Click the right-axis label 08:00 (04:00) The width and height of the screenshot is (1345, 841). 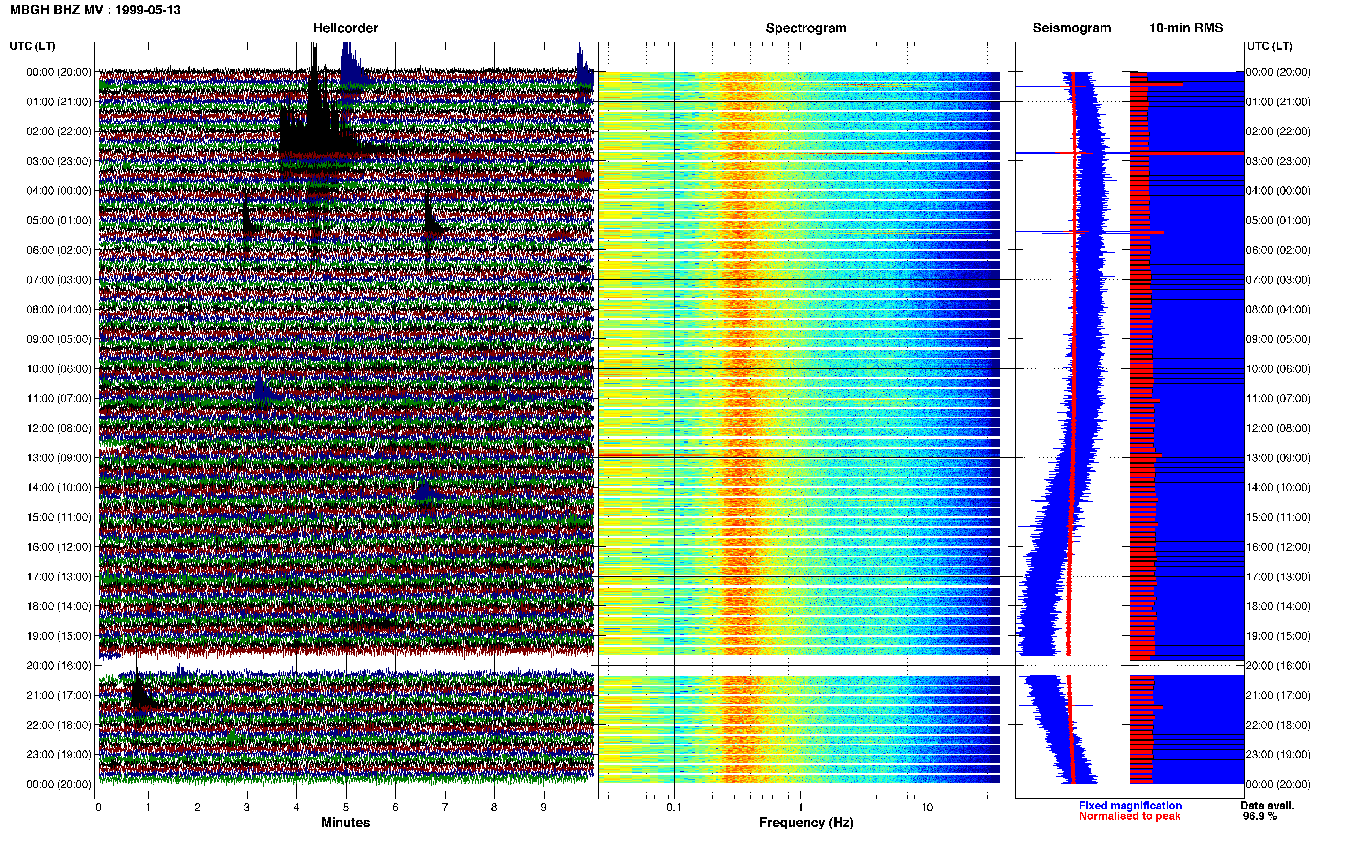pyautogui.click(x=1278, y=309)
